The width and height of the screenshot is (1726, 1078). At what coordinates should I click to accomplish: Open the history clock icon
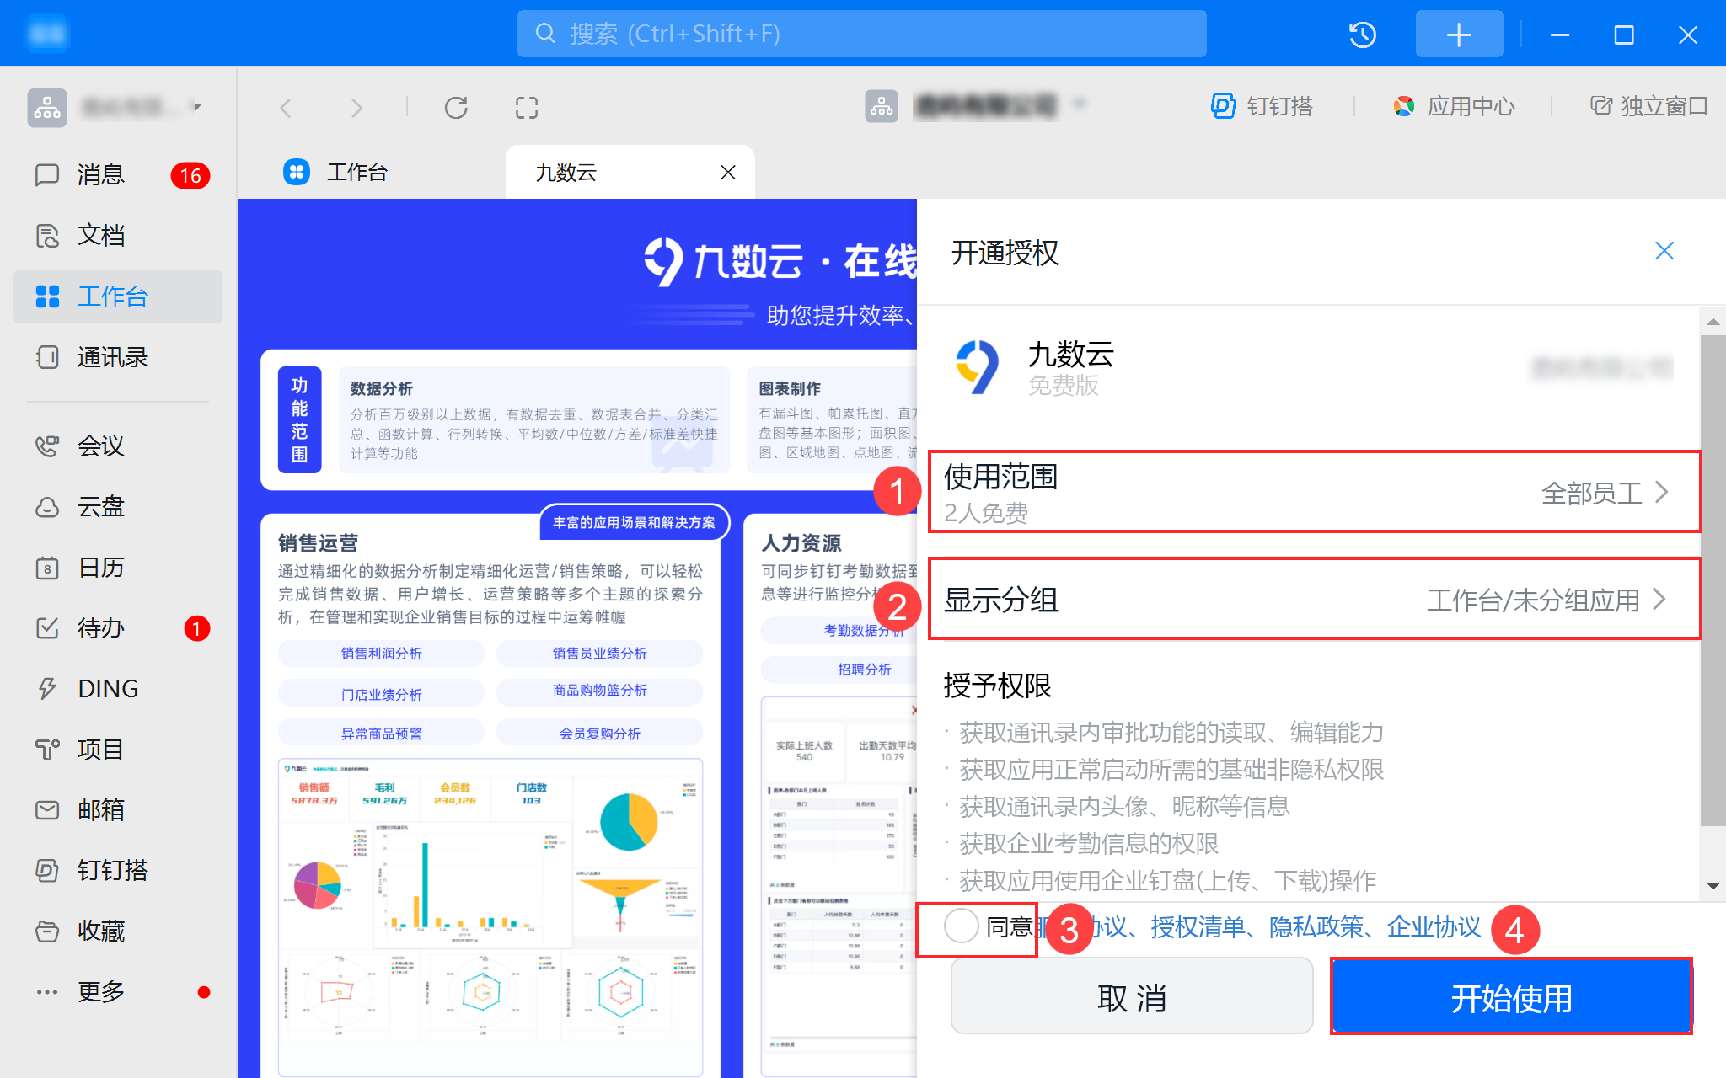pyautogui.click(x=1362, y=35)
